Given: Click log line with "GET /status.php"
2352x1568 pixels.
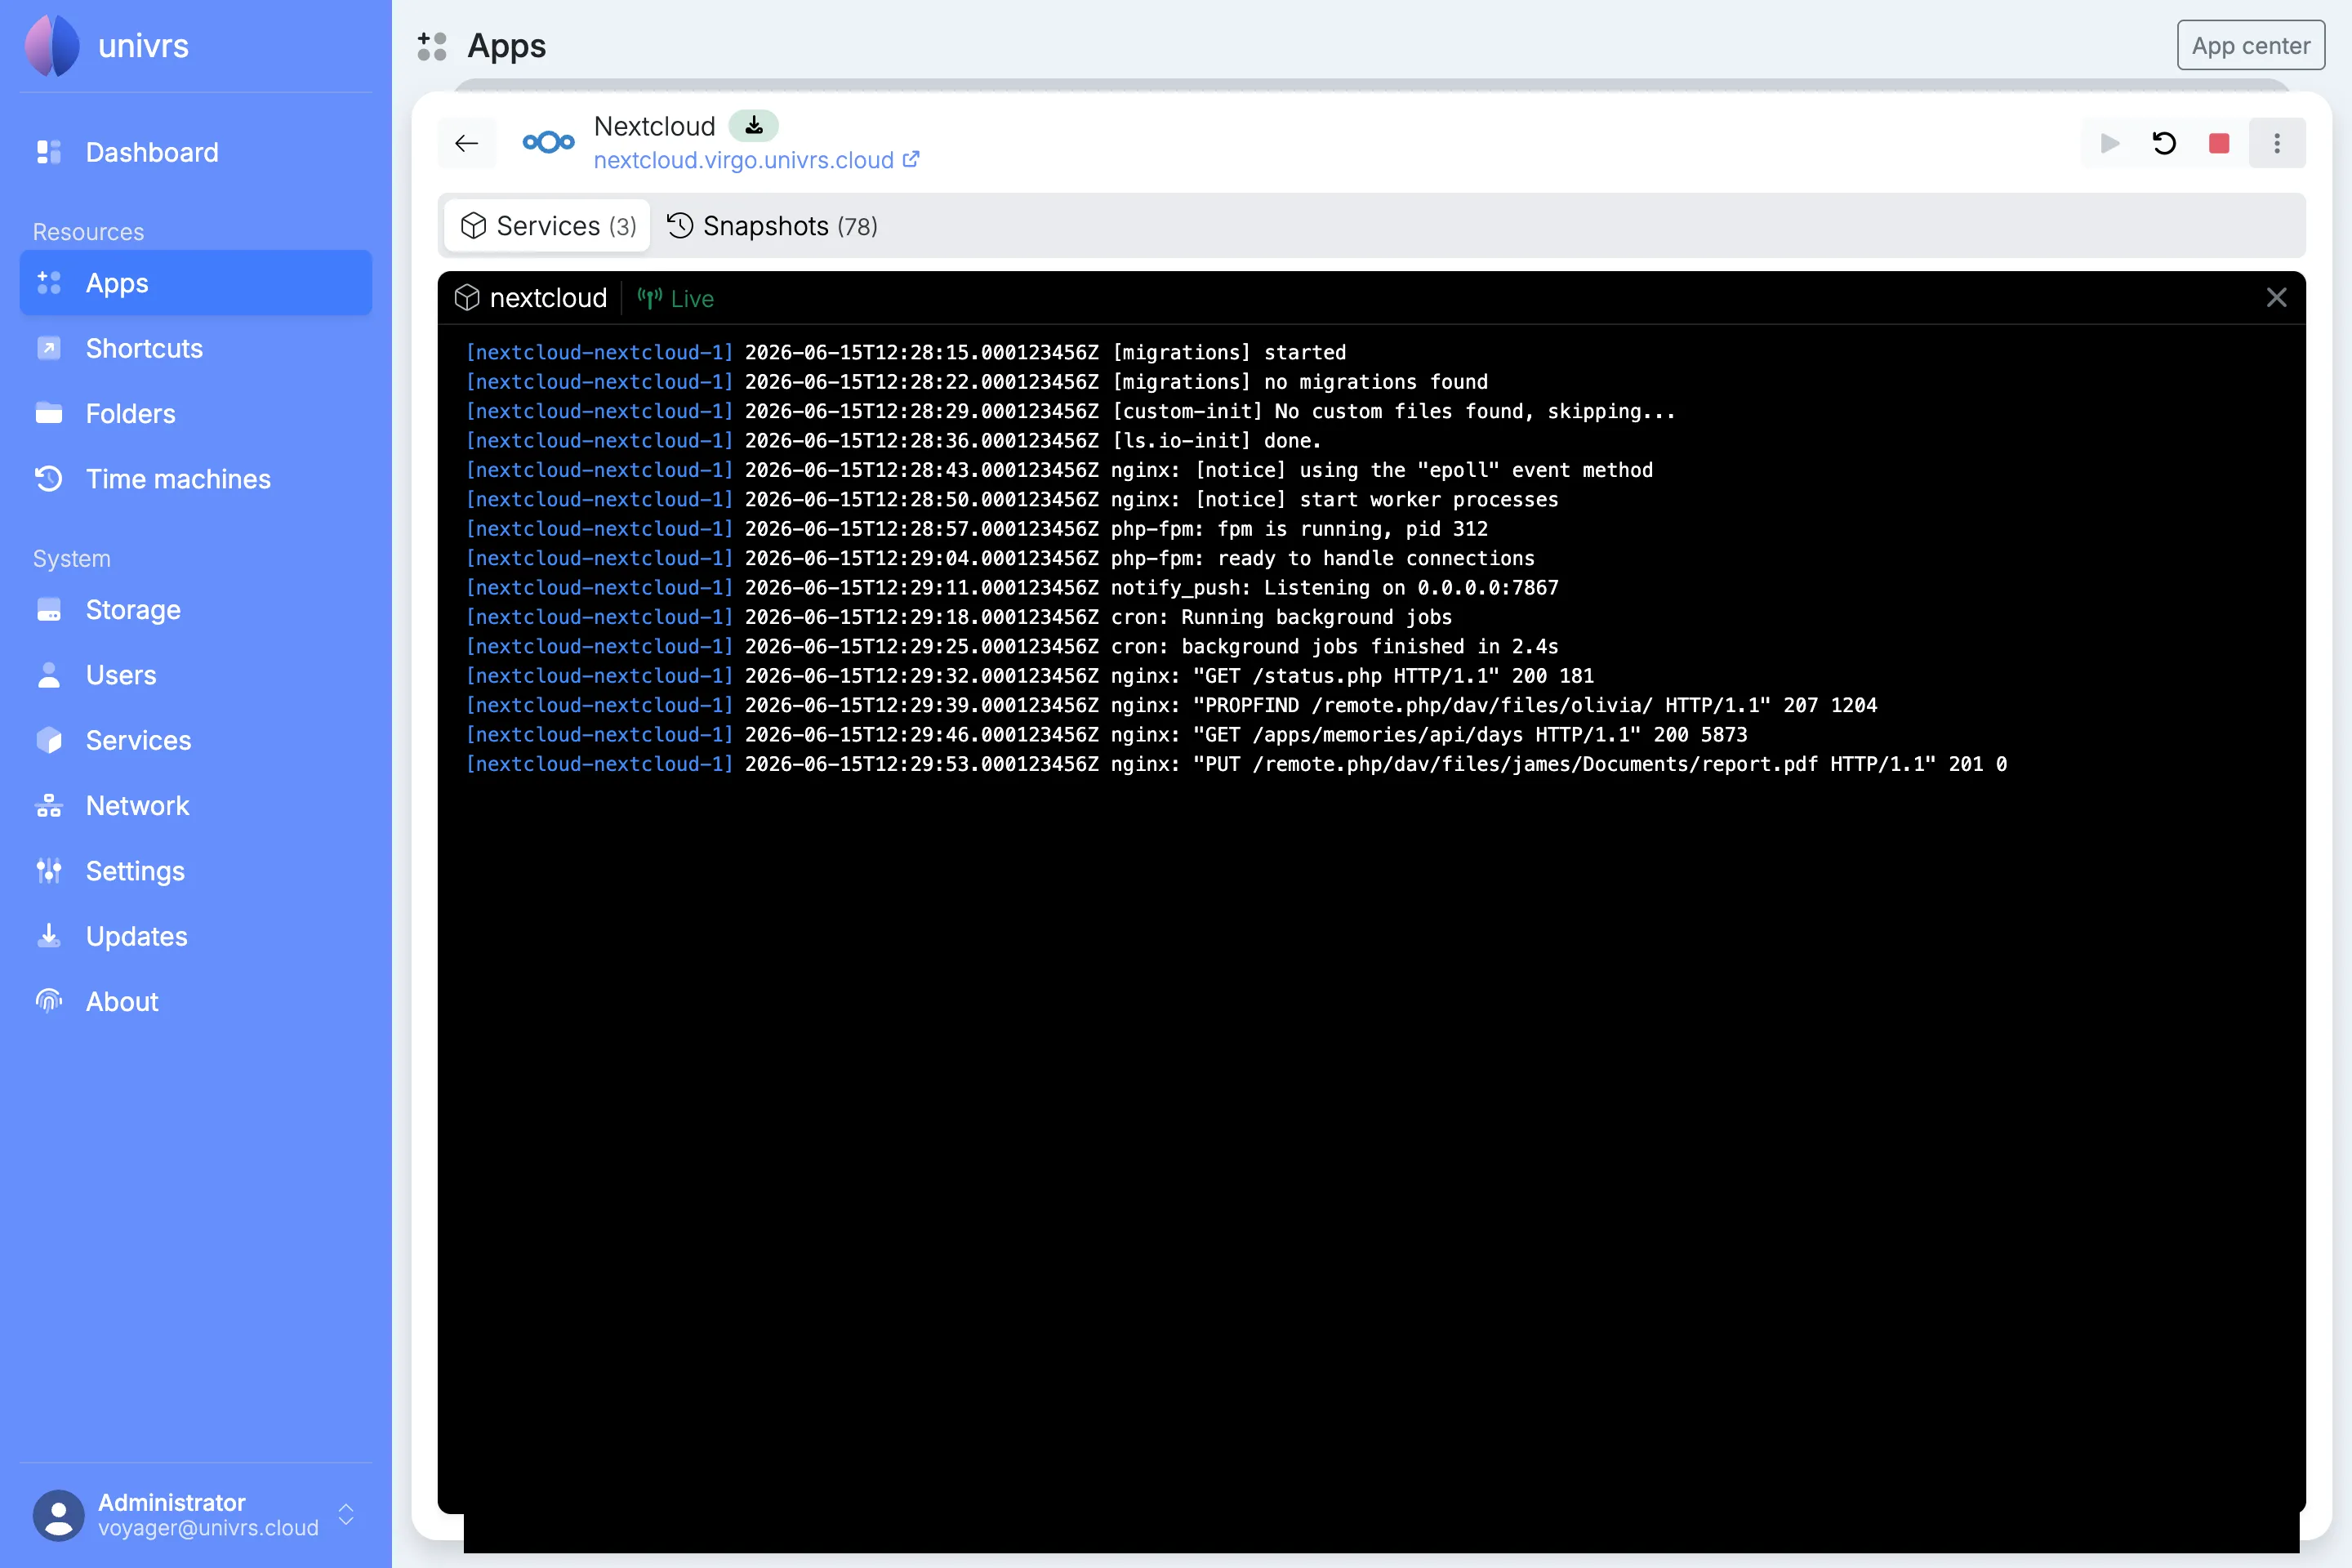Looking at the screenshot, I should (1030, 676).
